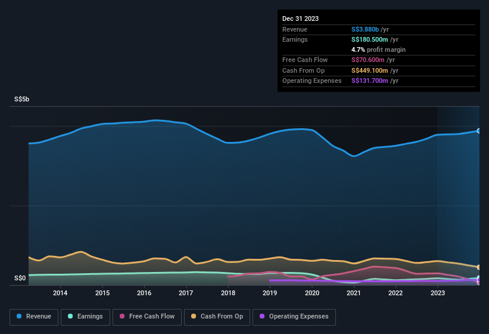
Task: Select the 2016 year label on the axis
Action: coord(144,293)
